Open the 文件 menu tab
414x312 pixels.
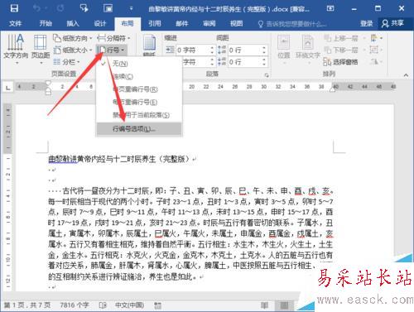tap(15, 23)
